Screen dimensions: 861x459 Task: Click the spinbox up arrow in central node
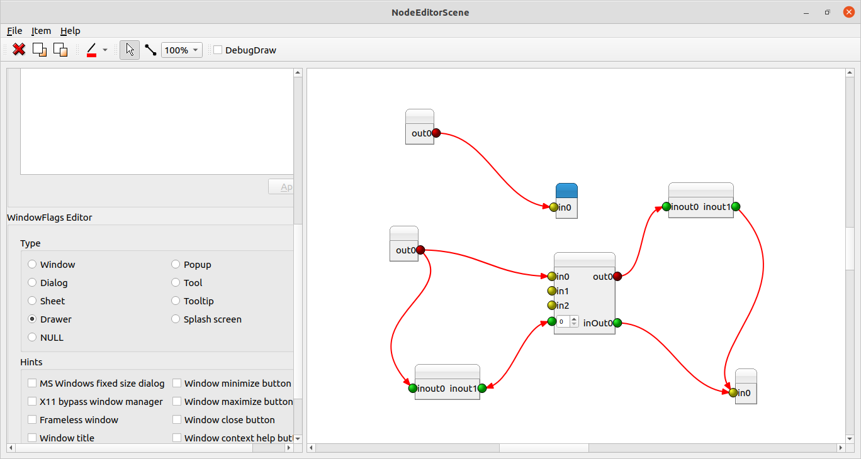point(574,319)
